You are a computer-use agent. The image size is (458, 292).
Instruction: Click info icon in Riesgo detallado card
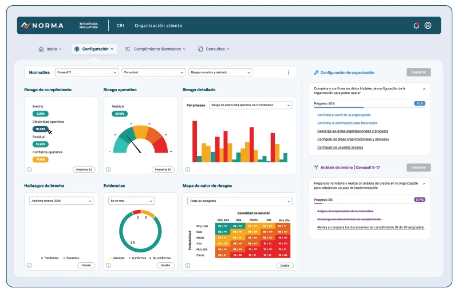pyautogui.click(x=188, y=169)
